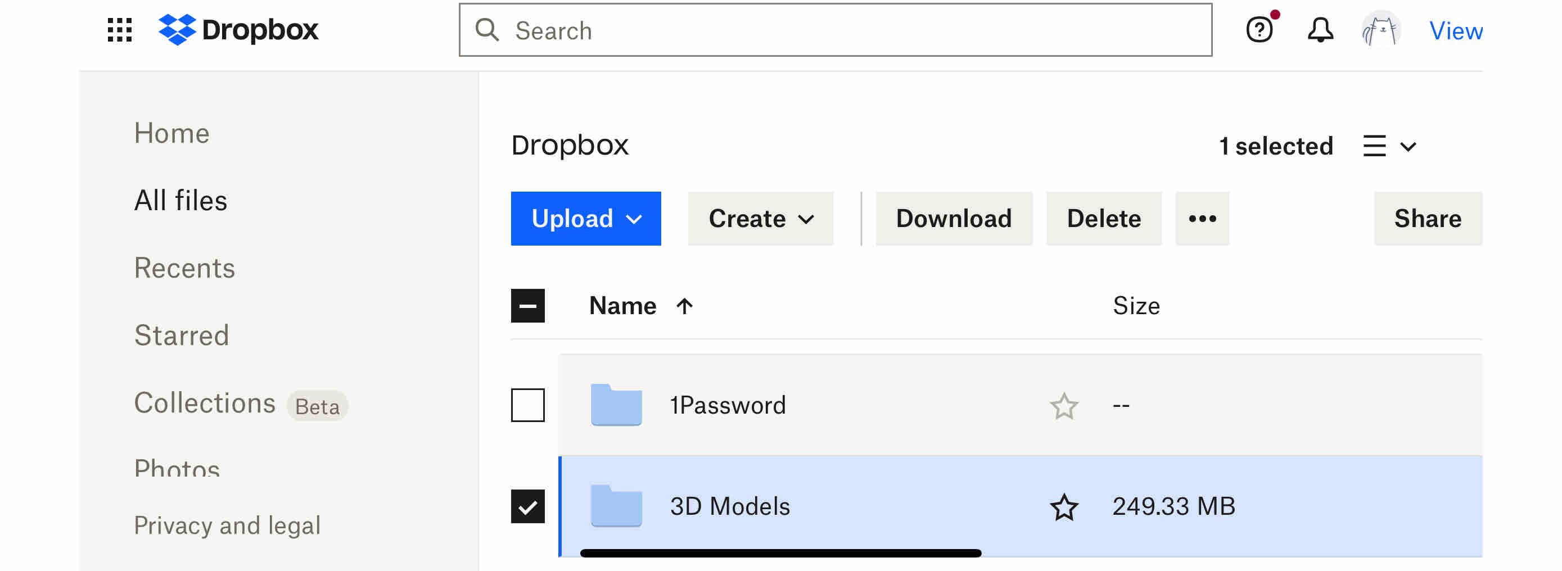Click the Share button
This screenshot has width=1562, height=571.
click(x=1428, y=218)
